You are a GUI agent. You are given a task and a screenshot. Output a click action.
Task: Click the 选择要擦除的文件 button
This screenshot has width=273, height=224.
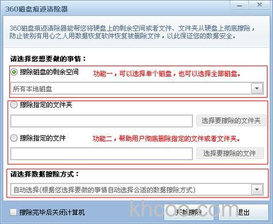(x=230, y=153)
